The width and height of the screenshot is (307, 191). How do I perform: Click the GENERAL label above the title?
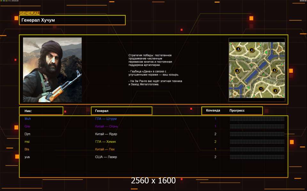29,13
